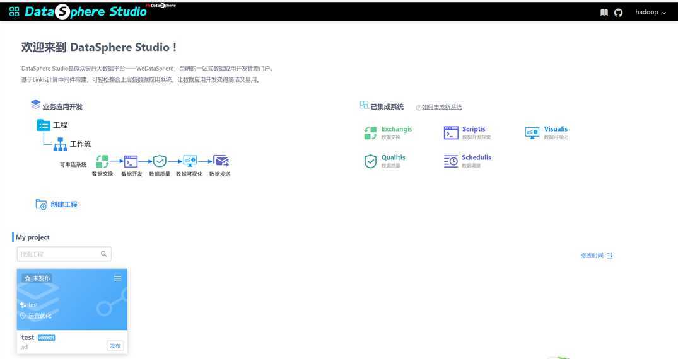The height and width of the screenshot is (359, 678).
Task: Open the GitHub repository icon
Action: point(618,13)
